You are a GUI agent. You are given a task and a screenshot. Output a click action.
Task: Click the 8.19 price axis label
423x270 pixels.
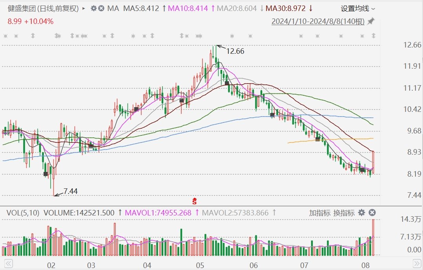(414, 174)
